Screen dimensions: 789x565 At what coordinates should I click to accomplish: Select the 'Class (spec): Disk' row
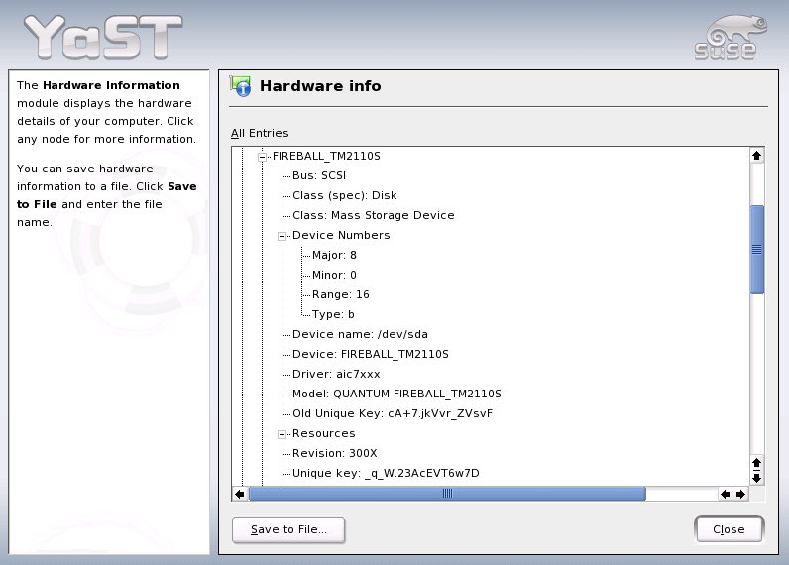click(344, 195)
